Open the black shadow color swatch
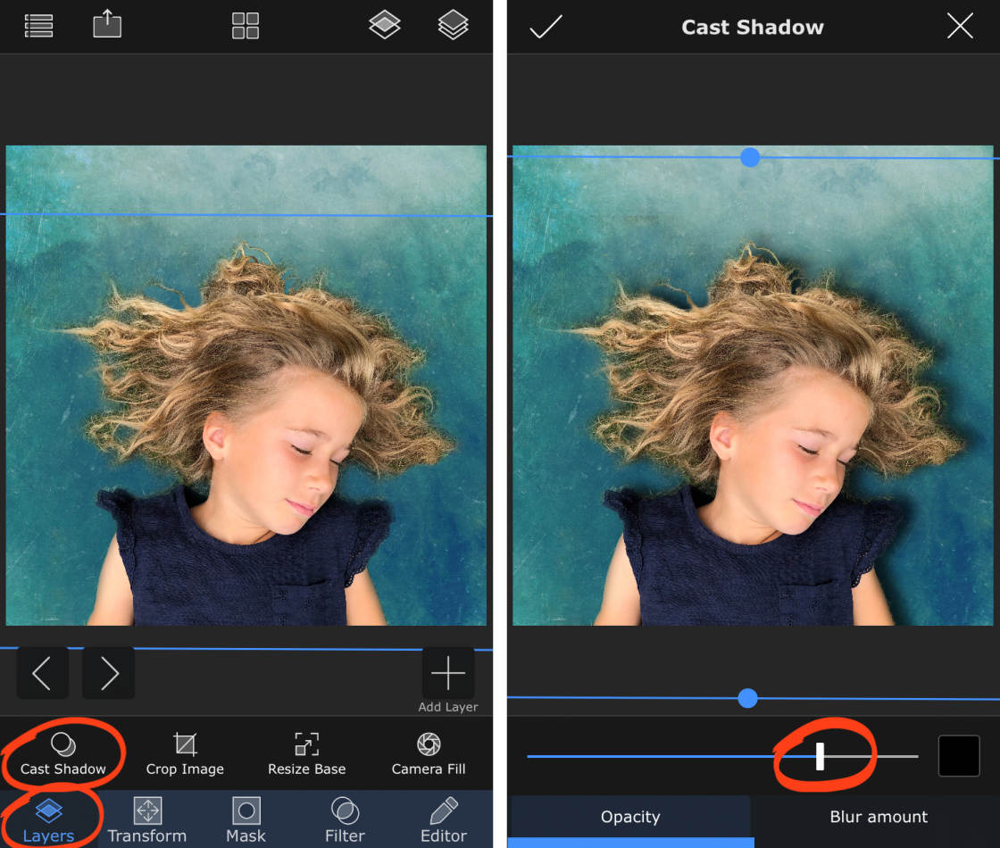Image resolution: width=1000 pixels, height=848 pixels. pos(959,756)
